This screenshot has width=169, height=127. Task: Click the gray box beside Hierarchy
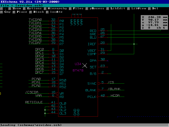pos(45,9)
